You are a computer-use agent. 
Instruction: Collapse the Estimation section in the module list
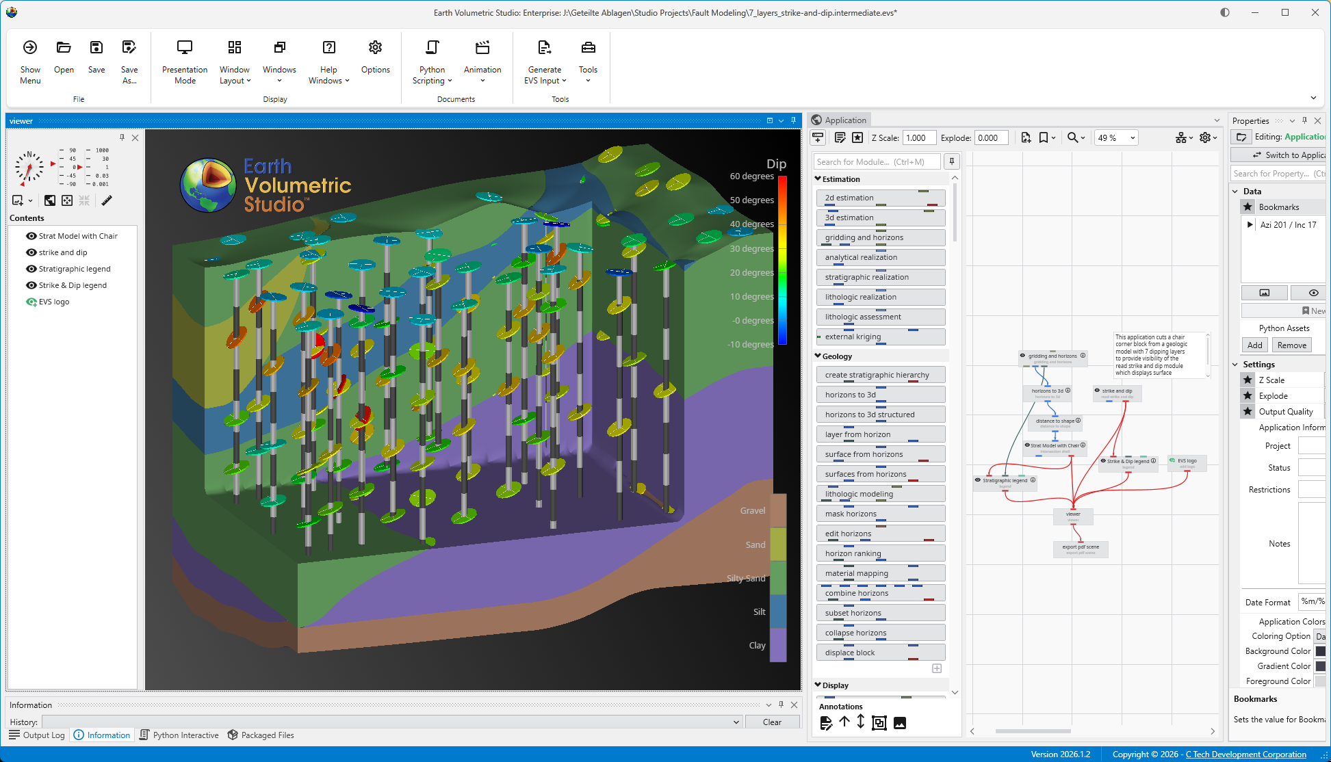(x=818, y=179)
